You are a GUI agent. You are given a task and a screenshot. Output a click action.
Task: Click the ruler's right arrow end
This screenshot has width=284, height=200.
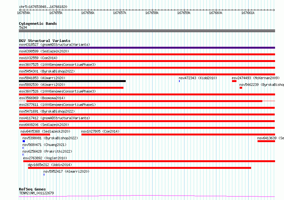pos(274,10)
